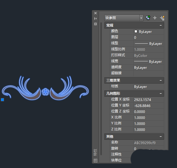Collapse the 其他 section

pos(161,137)
